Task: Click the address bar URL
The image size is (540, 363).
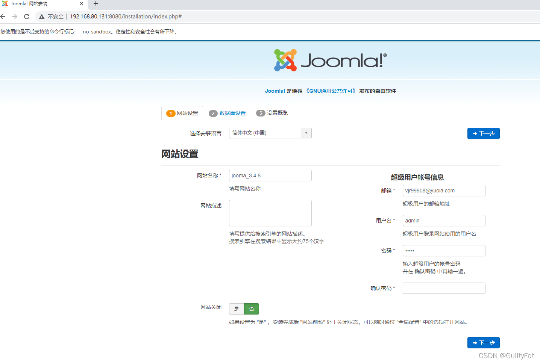Action: point(126,17)
